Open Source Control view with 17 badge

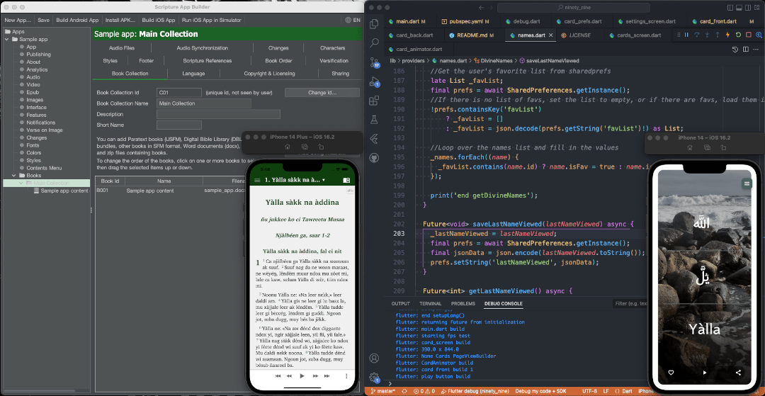click(374, 62)
